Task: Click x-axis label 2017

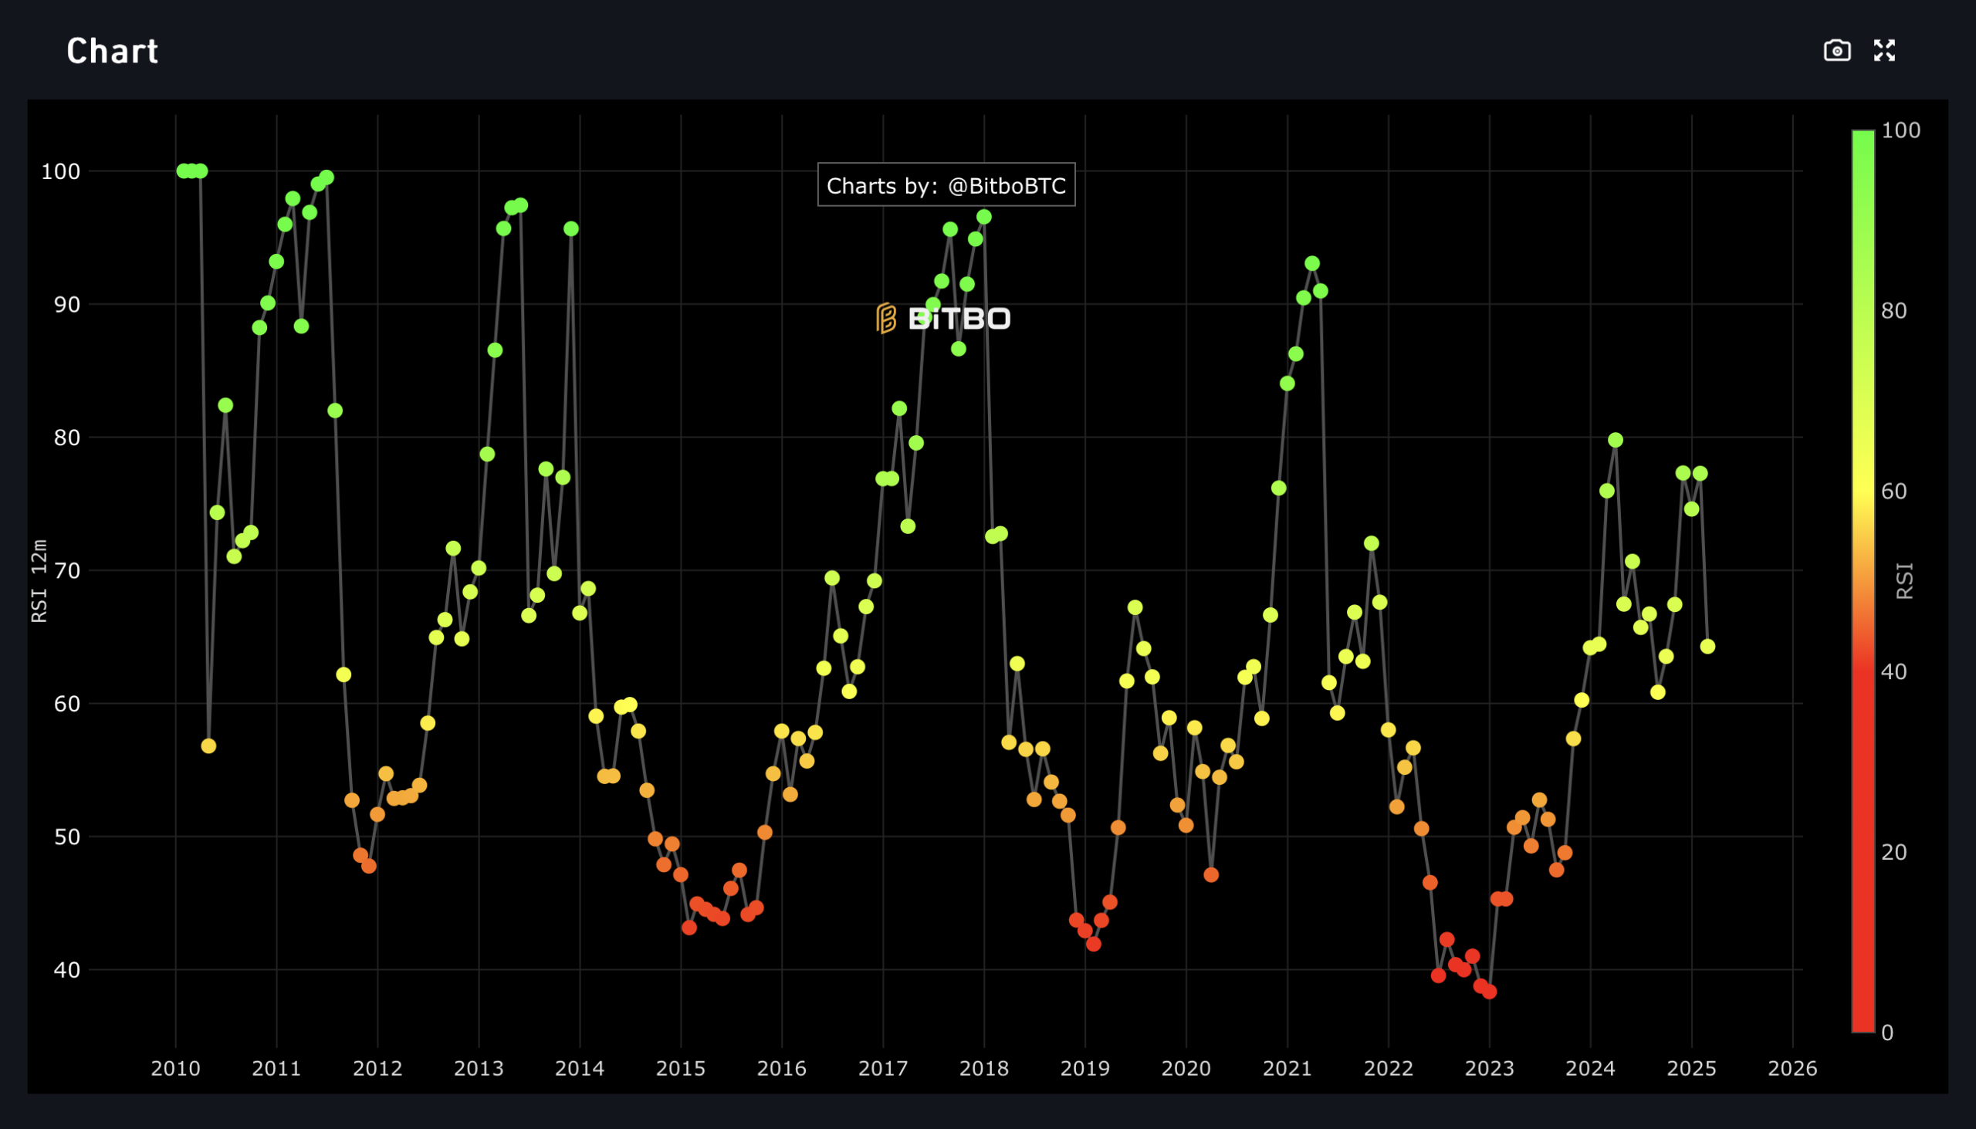Action: coord(883,1069)
